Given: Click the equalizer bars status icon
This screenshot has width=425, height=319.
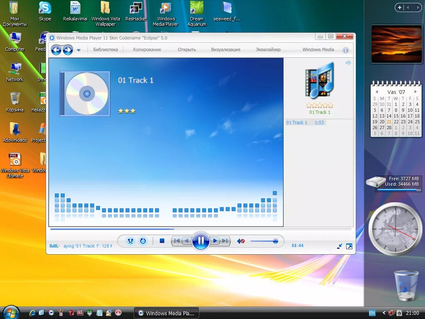Looking at the screenshot, I should tap(54, 246).
